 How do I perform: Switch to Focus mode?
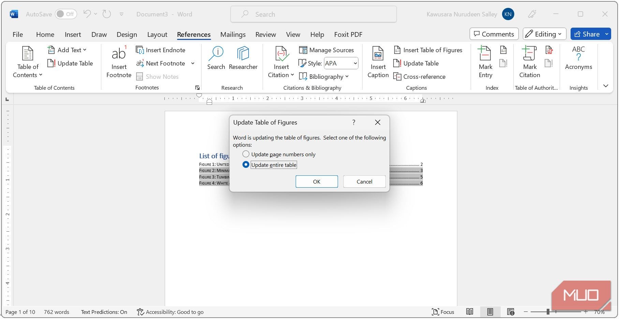[443, 312]
